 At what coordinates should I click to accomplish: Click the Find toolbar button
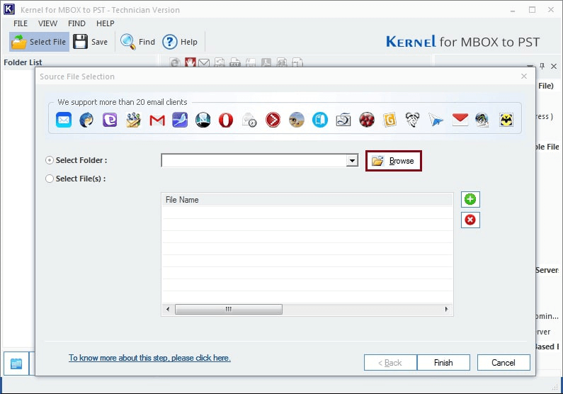(x=137, y=42)
